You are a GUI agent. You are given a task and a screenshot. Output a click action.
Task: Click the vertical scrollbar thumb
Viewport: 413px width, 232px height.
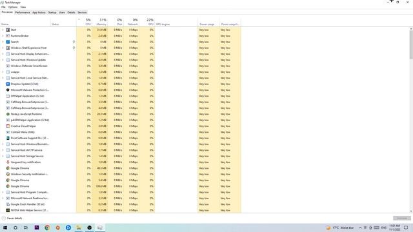tap(411, 44)
